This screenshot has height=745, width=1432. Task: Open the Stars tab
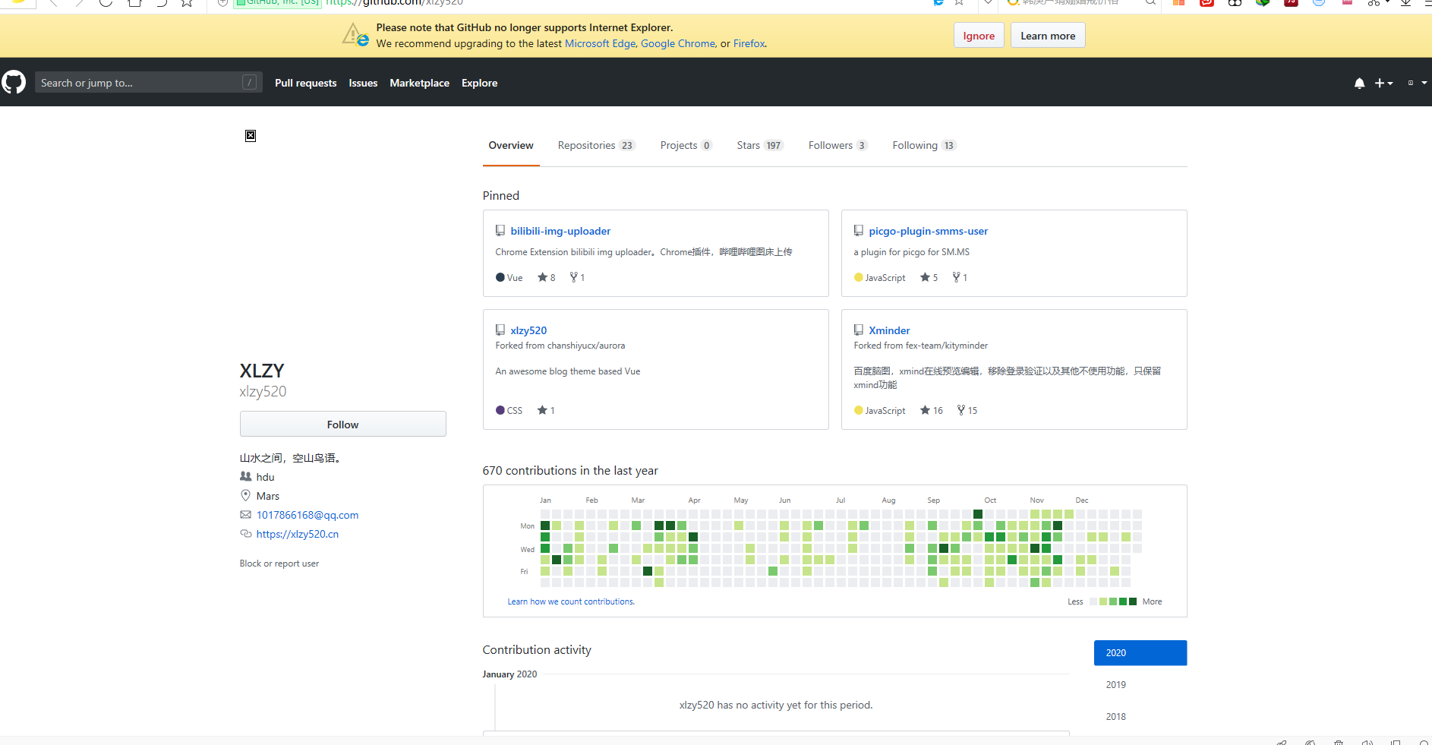(759, 146)
